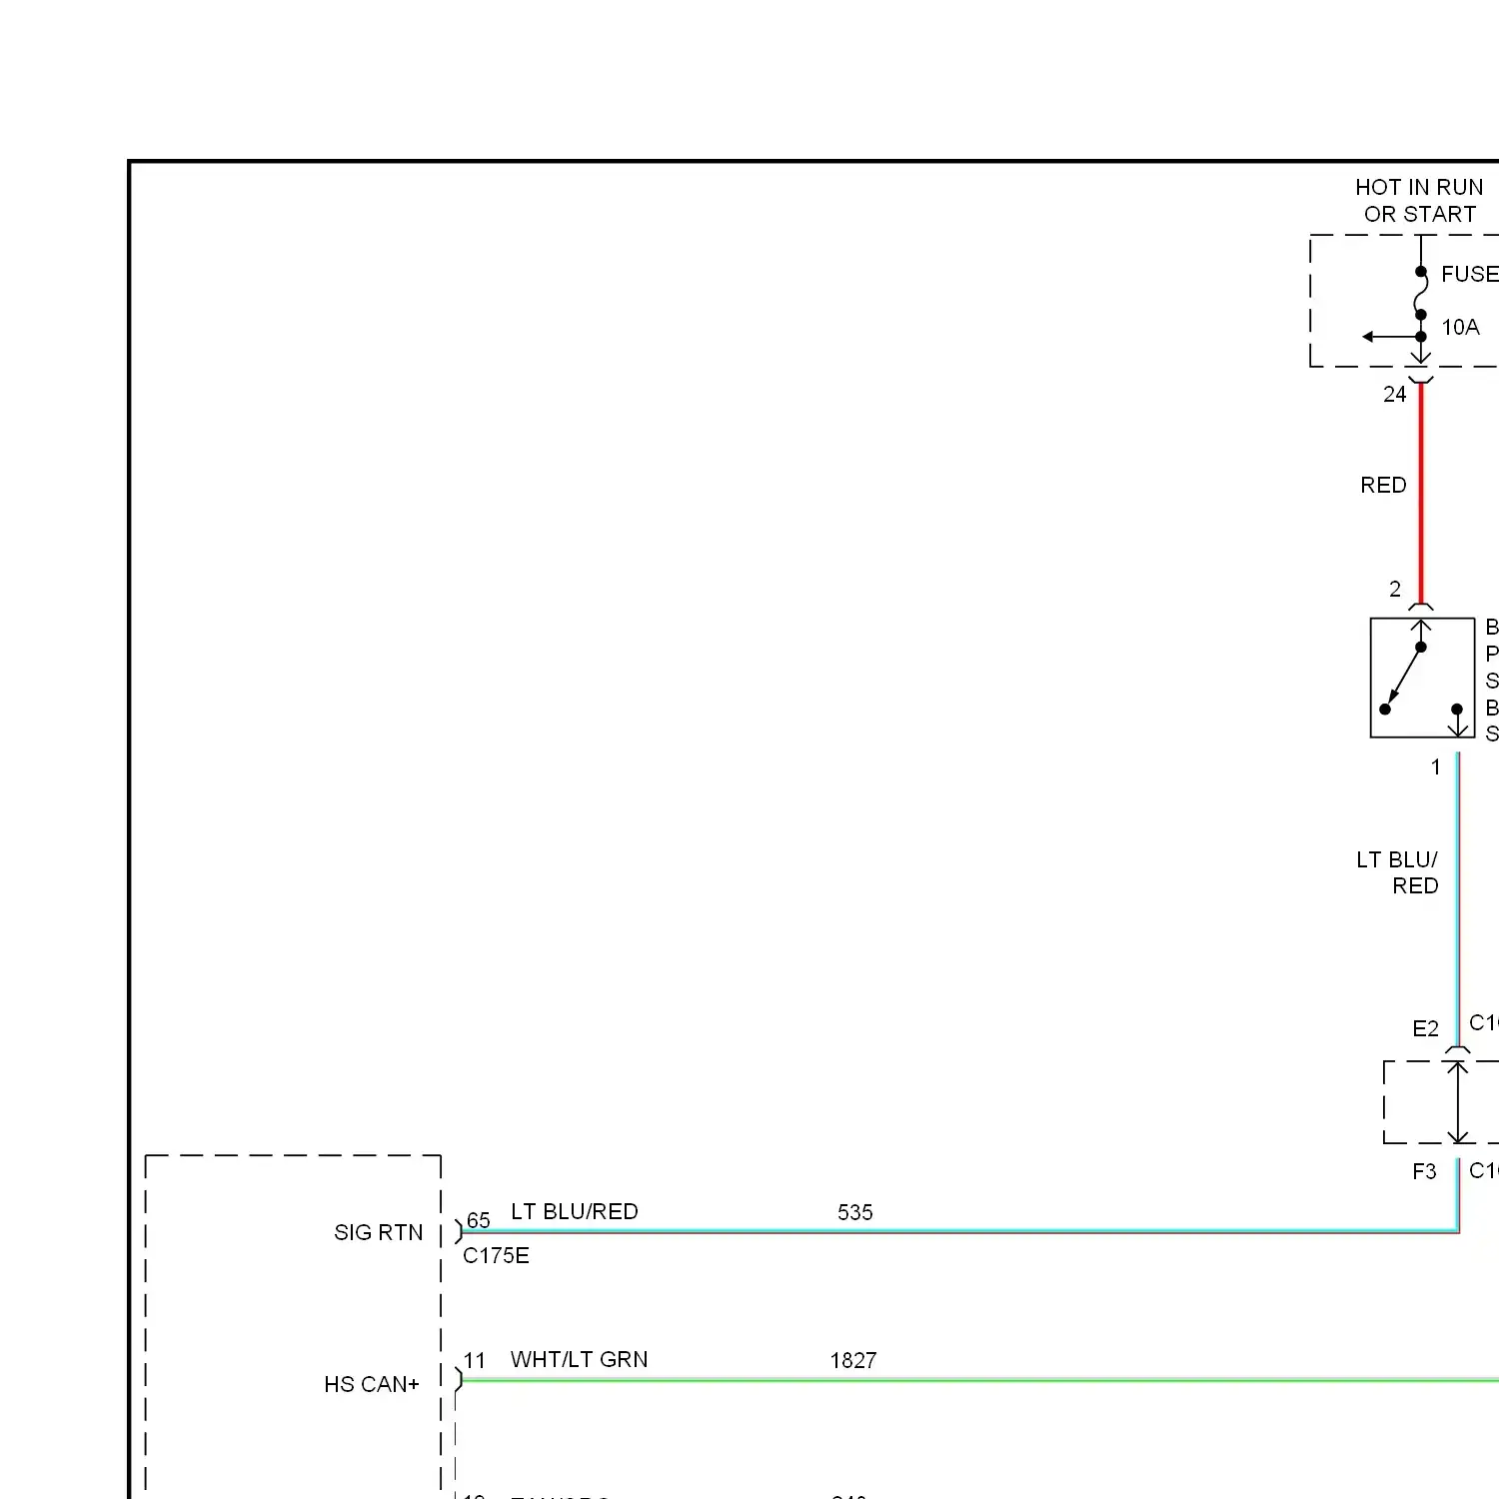This screenshot has width=1499, height=1499.
Task: Click the 10A fuse rating text
Action: 1460,328
